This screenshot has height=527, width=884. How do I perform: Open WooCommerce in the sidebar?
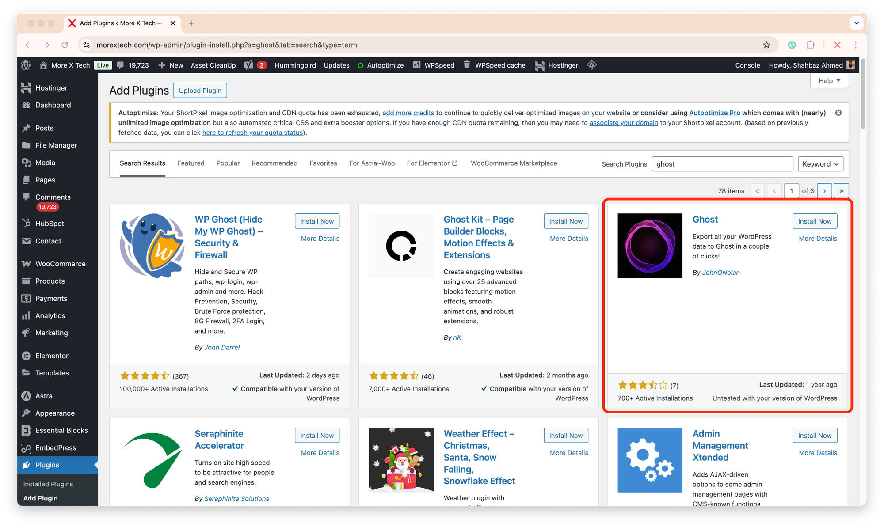60,264
